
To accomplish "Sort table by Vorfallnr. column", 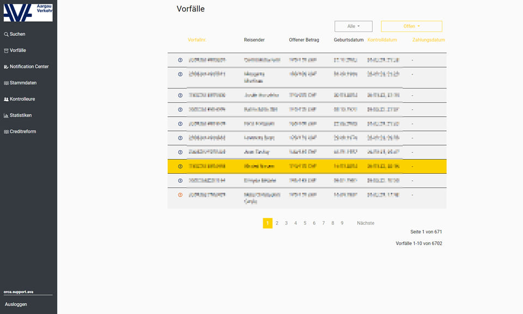I will pos(197,40).
